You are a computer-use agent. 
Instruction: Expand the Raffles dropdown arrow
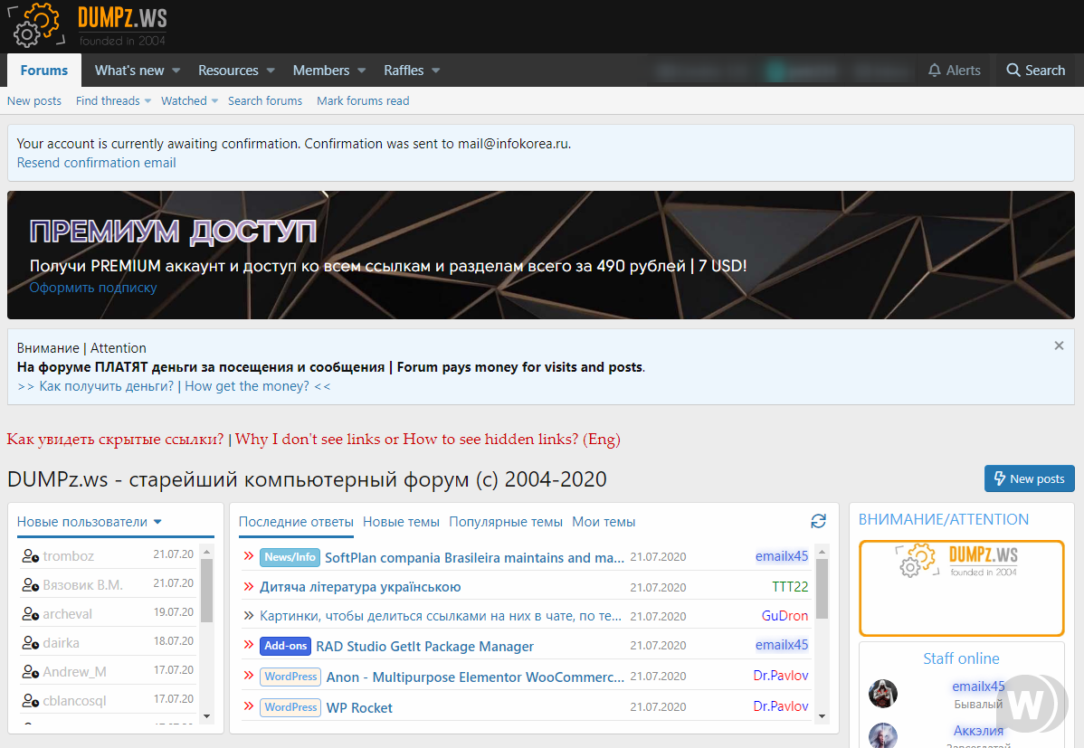(435, 71)
